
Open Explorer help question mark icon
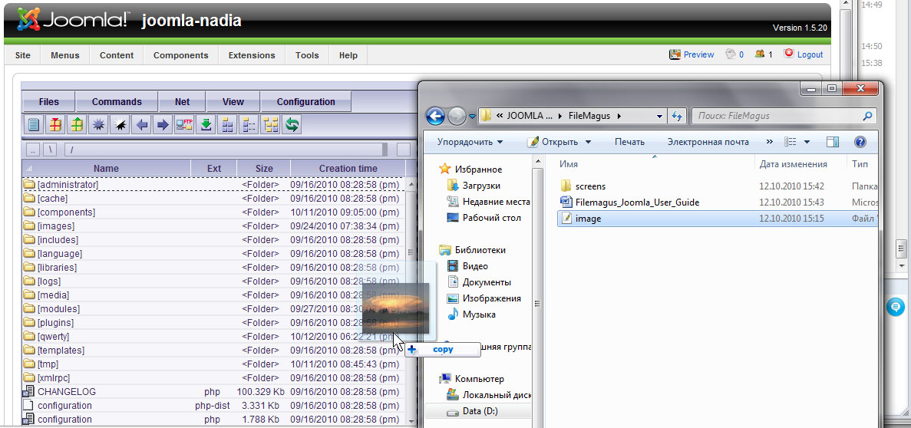coord(860,142)
